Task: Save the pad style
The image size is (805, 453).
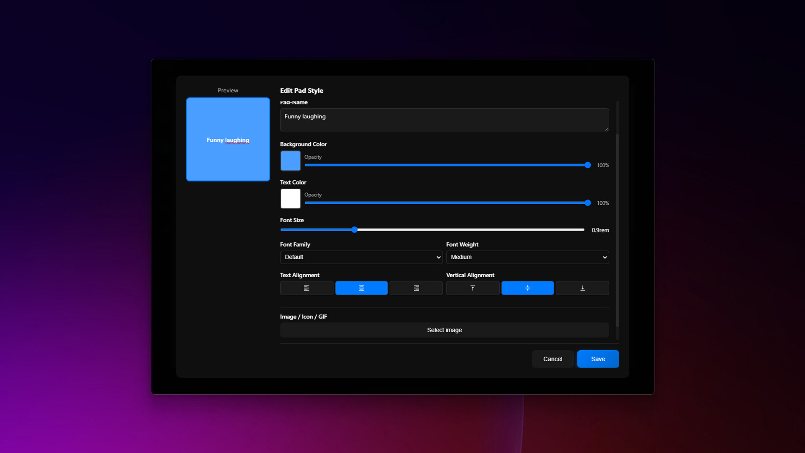Action: tap(598, 359)
